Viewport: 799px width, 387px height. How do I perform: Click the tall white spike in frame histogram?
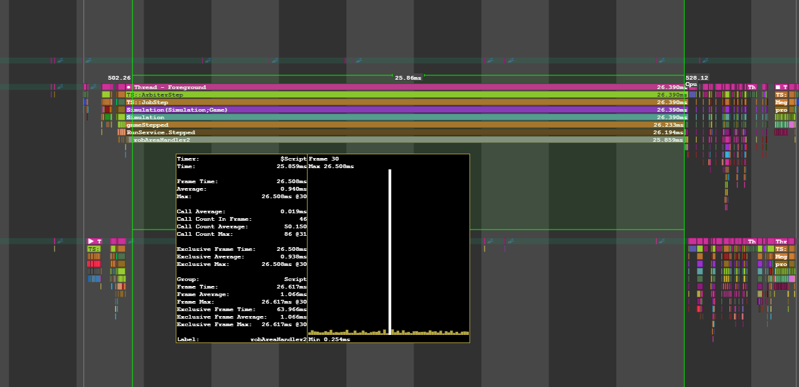tap(390, 252)
